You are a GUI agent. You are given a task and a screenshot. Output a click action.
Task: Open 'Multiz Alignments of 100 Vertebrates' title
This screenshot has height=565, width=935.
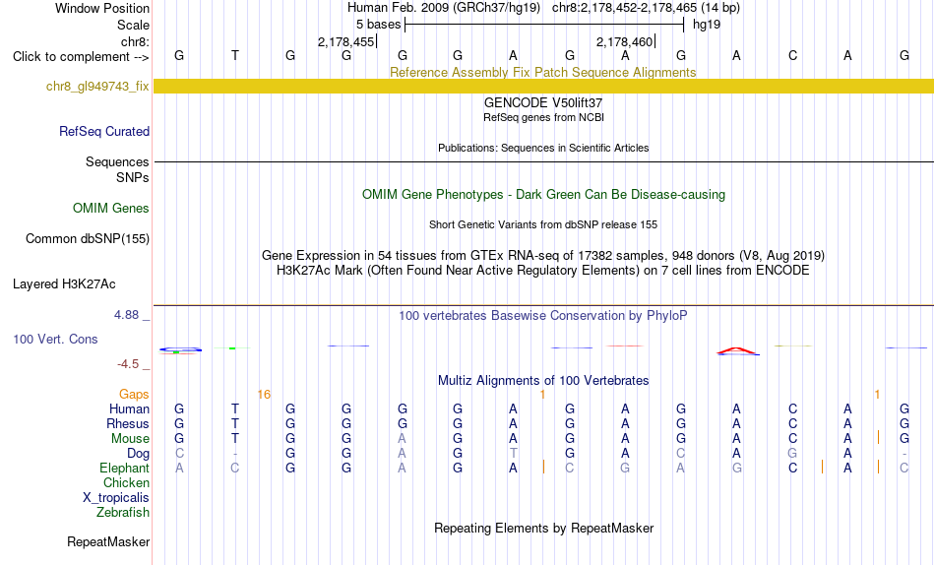pyautogui.click(x=543, y=381)
